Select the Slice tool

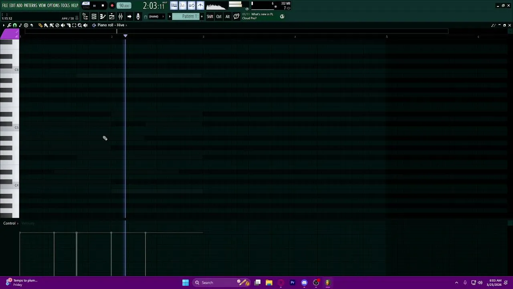pos(69,25)
